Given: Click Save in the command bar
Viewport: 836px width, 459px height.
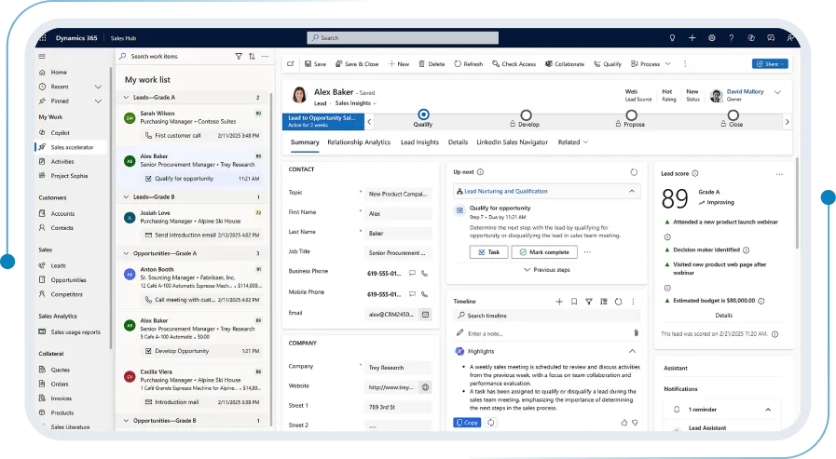Looking at the screenshot, I should (315, 64).
